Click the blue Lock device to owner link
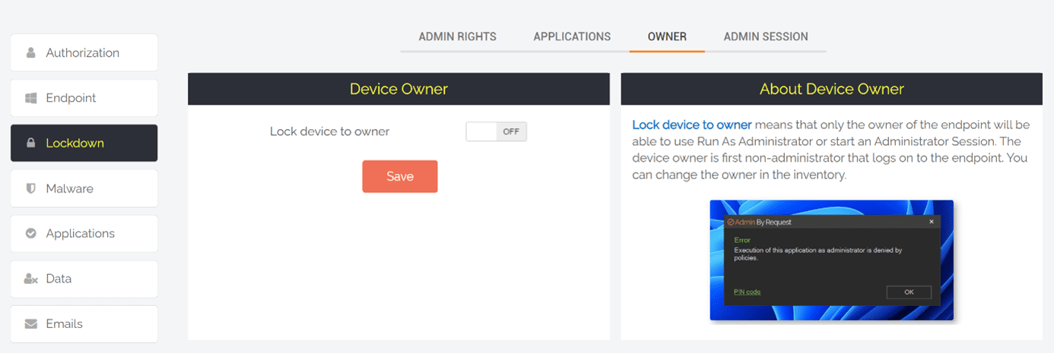Screen dimensions: 1054x353 click(691, 124)
